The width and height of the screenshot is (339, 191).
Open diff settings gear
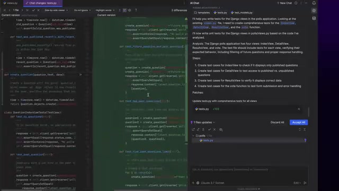pyautogui.click(x=130, y=10)
